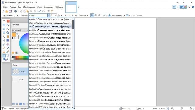Select the Rectangle Select tool

(x=4, y=25)
